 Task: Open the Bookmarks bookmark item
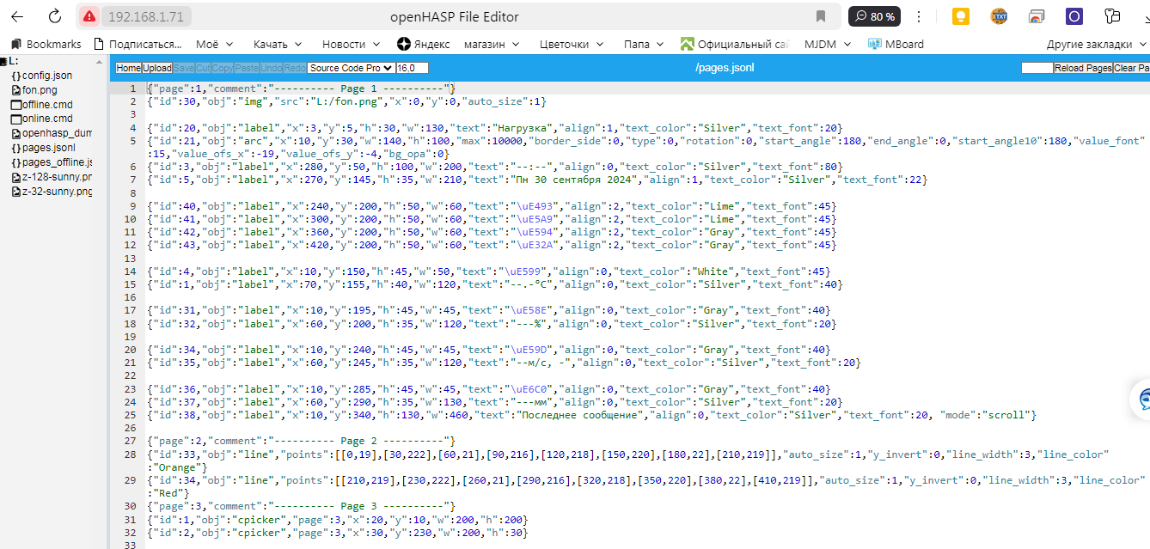pyautogui.click(x=46, y=44)
